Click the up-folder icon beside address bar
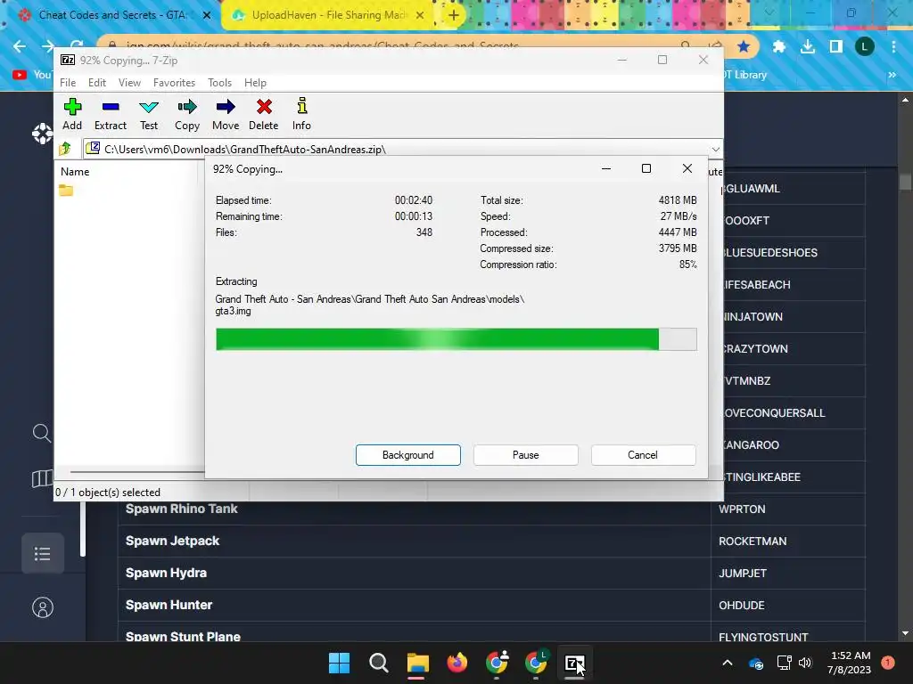Image resolution: width=913 pixels, height=684 pixels. click(65, 149)
